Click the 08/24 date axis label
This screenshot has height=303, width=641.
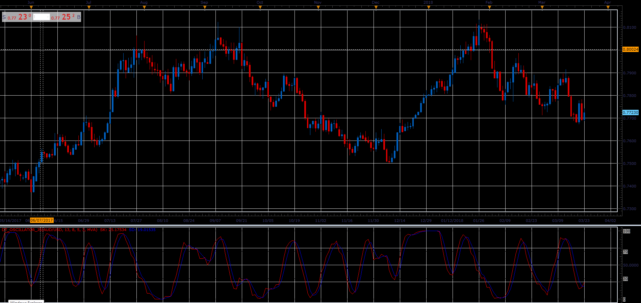coord(189,221)
